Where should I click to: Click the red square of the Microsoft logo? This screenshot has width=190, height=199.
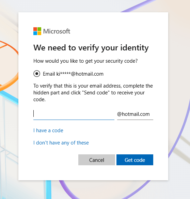35,29
